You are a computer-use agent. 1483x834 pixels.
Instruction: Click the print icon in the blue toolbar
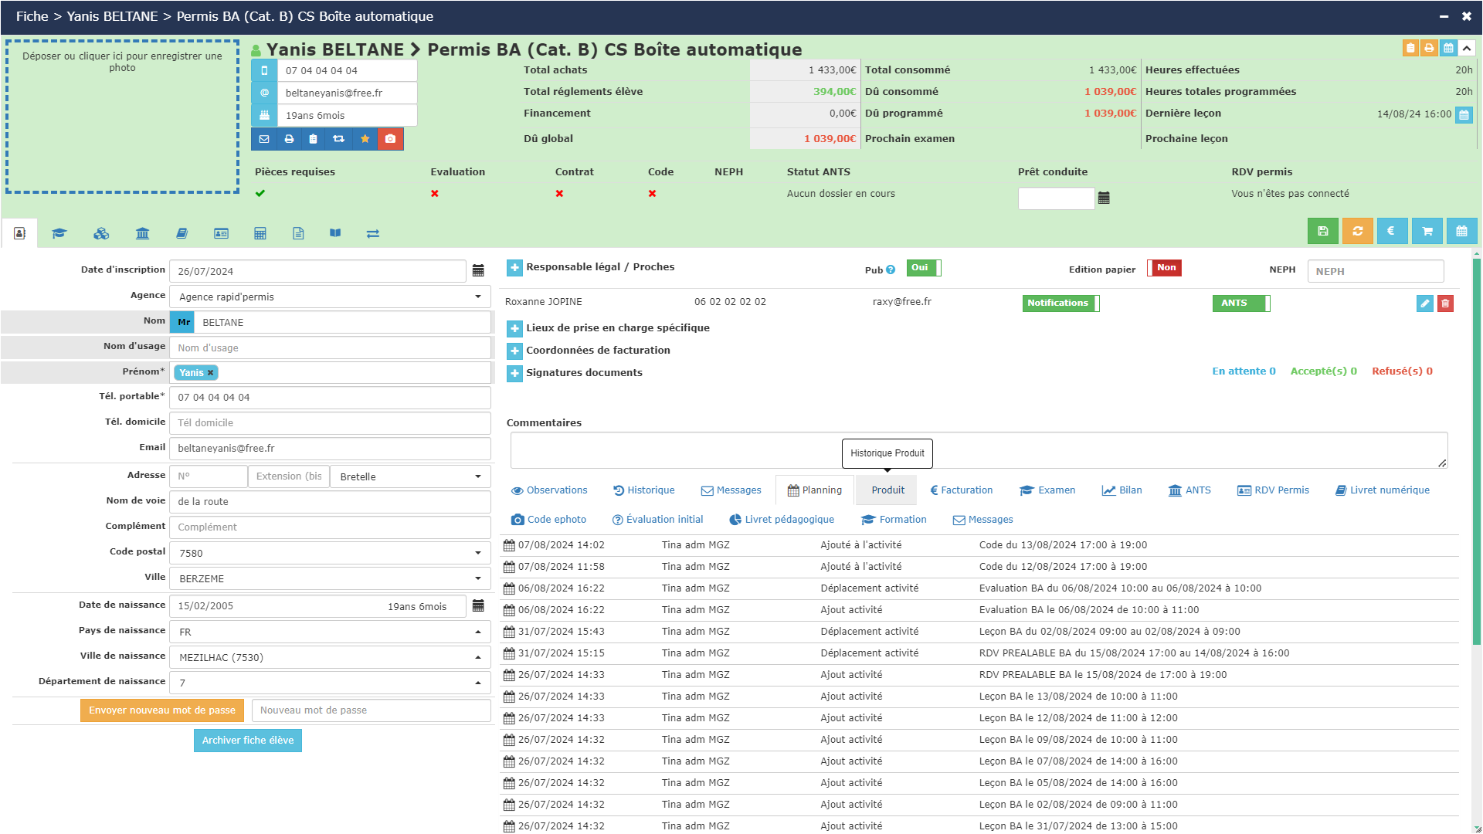[x=289, y=139]
